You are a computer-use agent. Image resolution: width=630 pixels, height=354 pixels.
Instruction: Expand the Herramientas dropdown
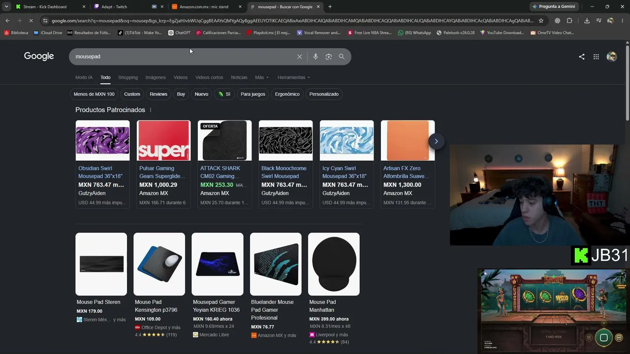[294, 77]
